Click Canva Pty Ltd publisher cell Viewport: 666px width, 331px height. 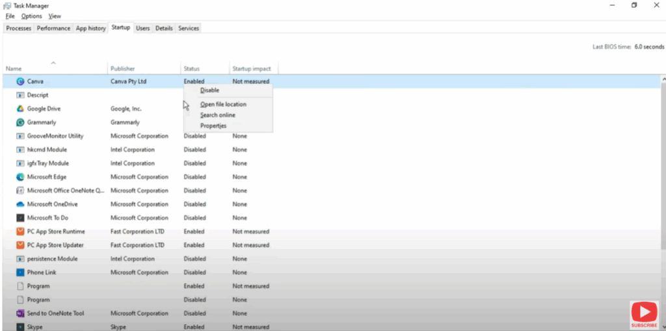[128, 81]
